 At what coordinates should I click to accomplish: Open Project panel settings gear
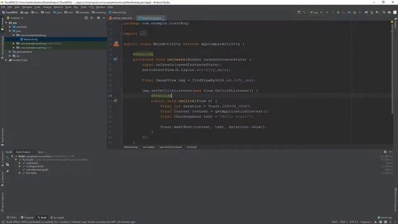click(98, 18)
